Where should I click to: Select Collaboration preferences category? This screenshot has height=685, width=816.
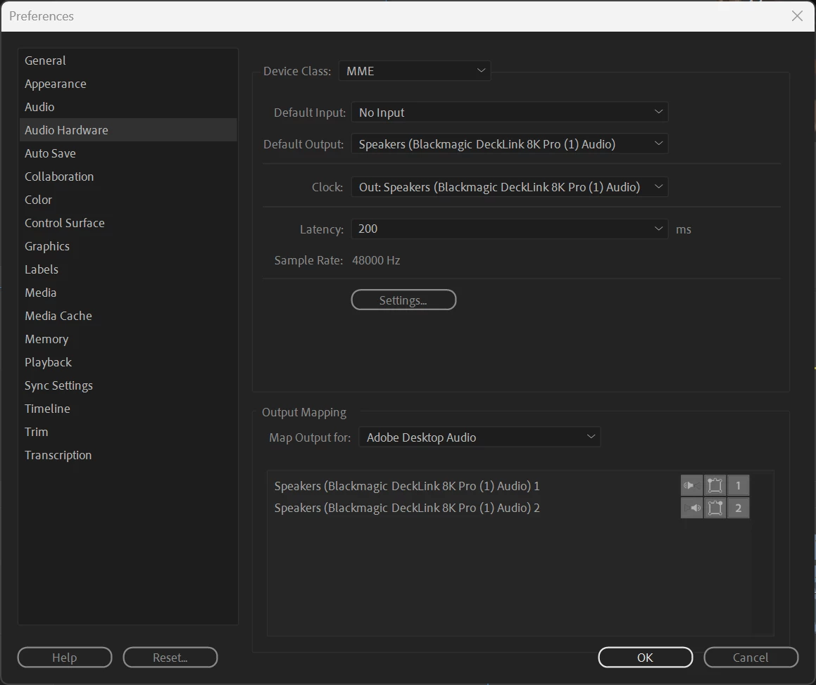pyautogui.click(x=128, y=177)
